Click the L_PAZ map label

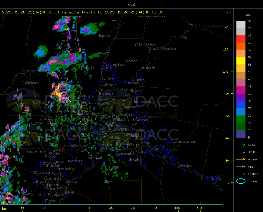point(217,178)
